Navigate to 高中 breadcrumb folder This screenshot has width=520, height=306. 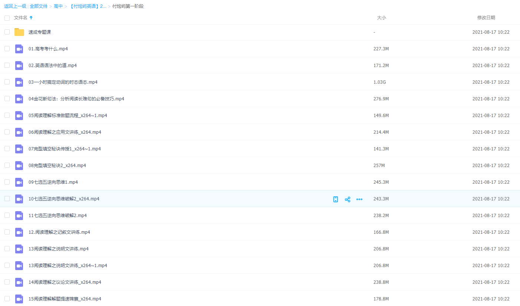coord(58,6)
